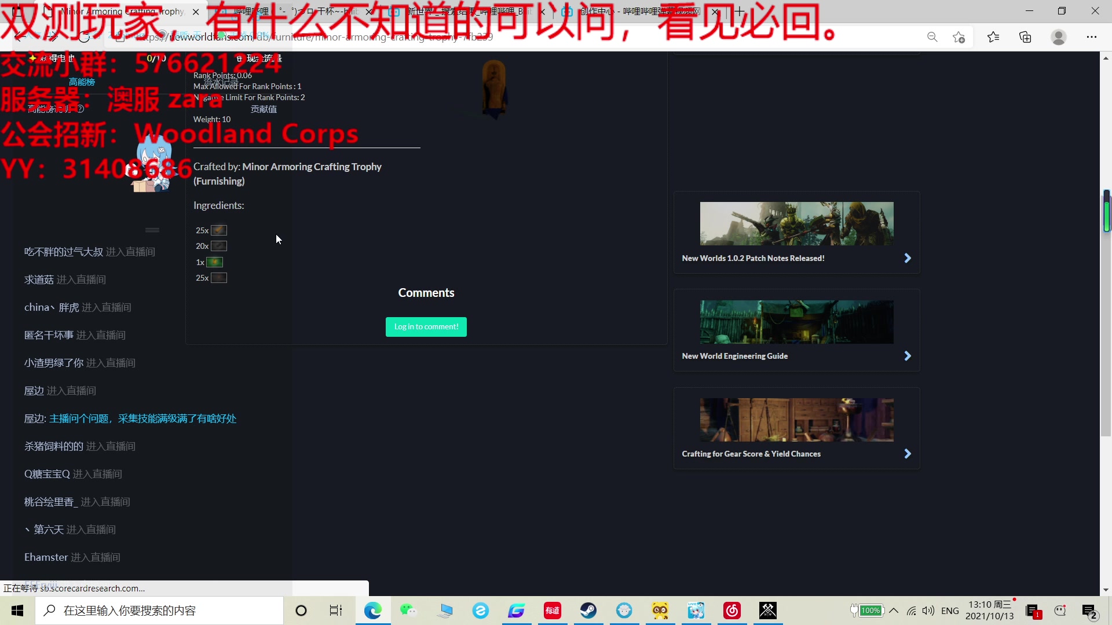Click the 20x ingredient icon
The width and height of the screenshot is (1112, 625).
pyautogui.click(x=219, y=246)
